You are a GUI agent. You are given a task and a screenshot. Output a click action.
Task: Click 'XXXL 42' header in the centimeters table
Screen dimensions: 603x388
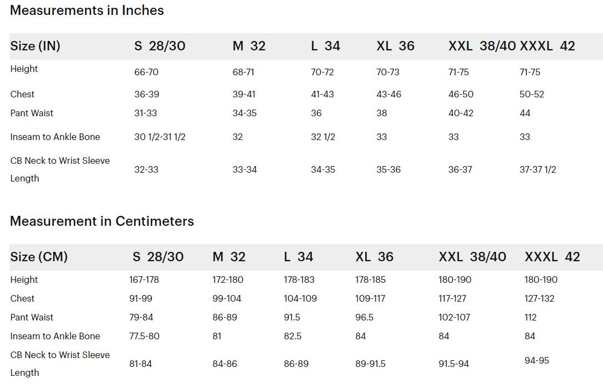click(552, 257)
